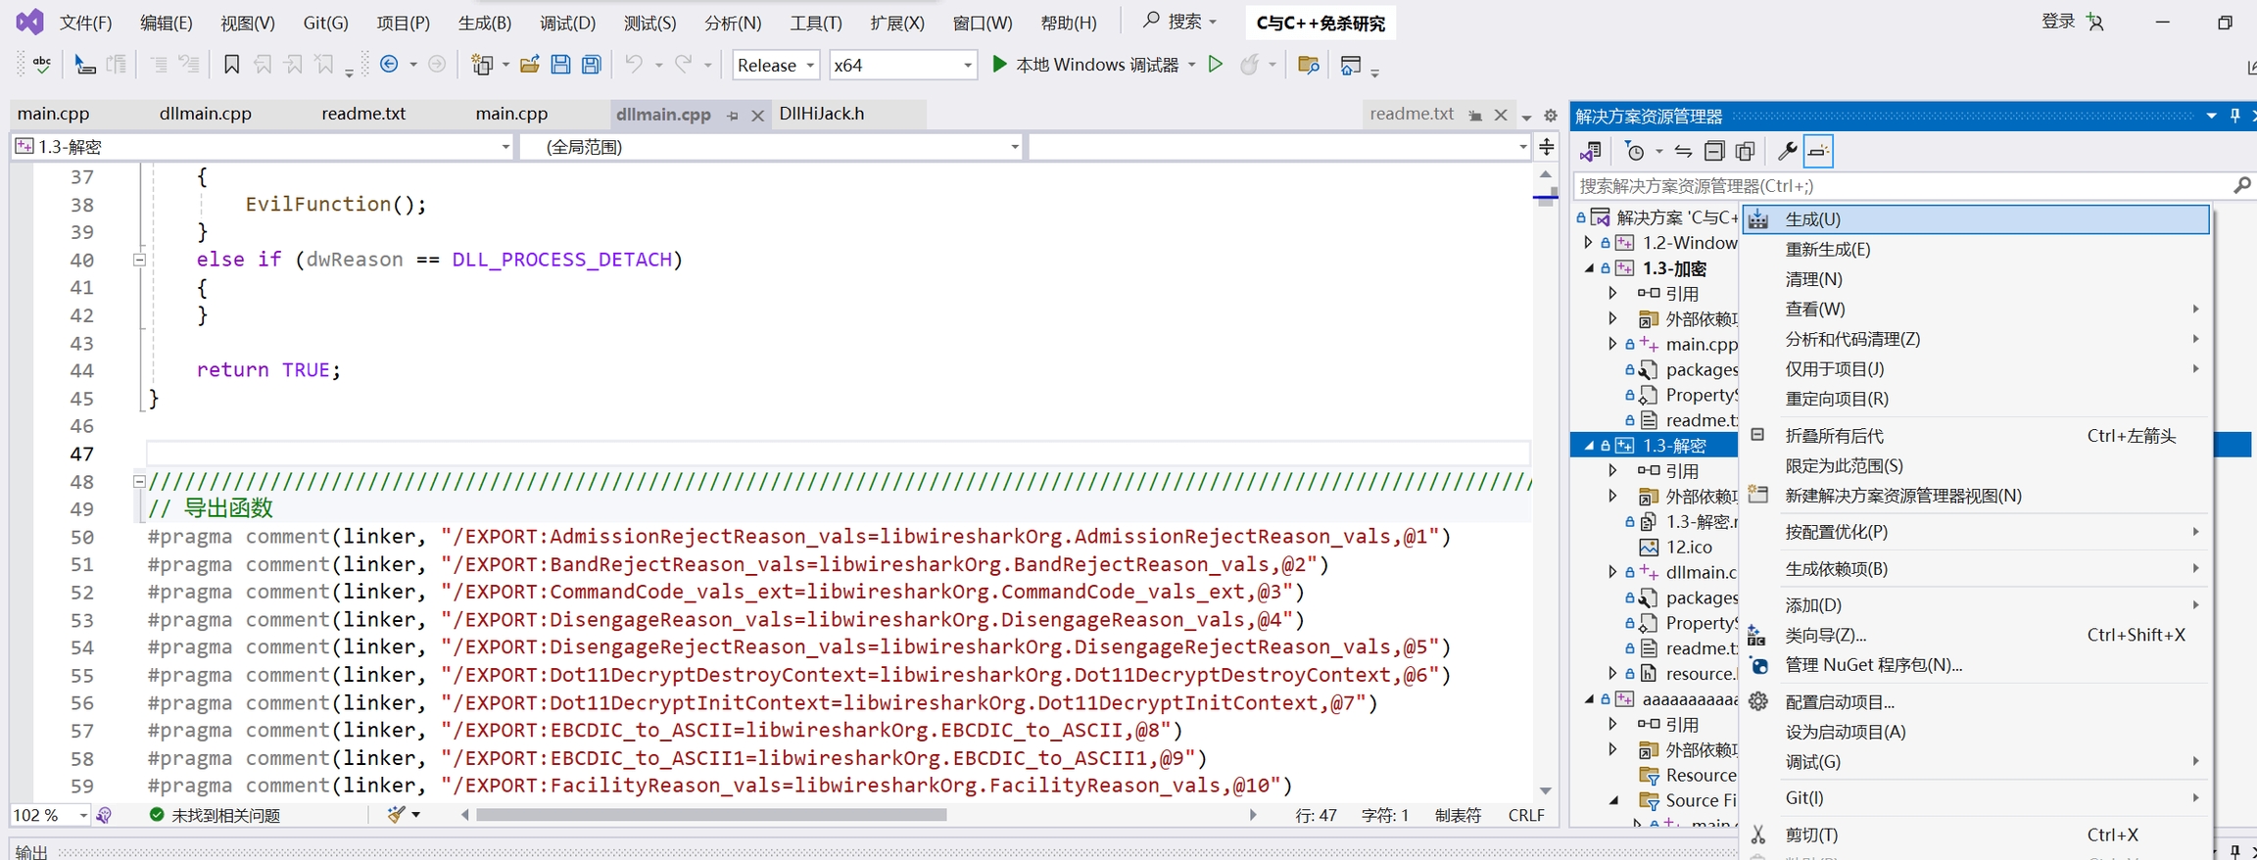Click Collapse All in Solution Explorer toolbar
The image size is (2257, 860).
tap(1714, 151)
